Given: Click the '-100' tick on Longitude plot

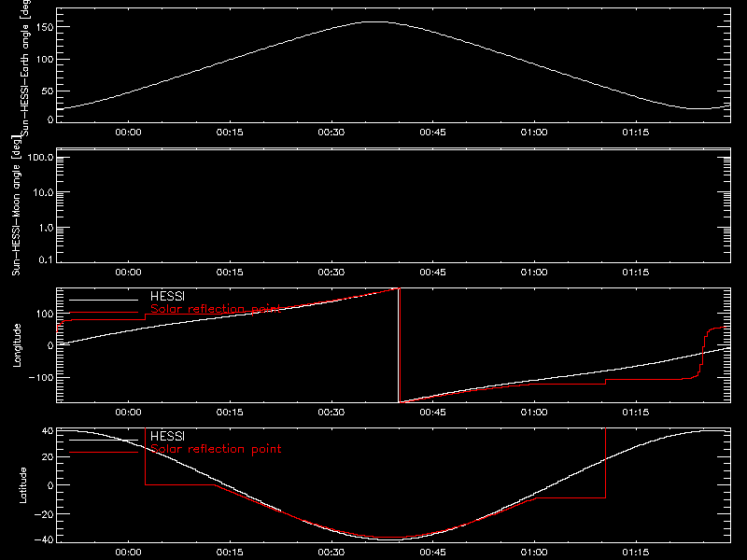Looking at the screenshot, I should (43, 377).
